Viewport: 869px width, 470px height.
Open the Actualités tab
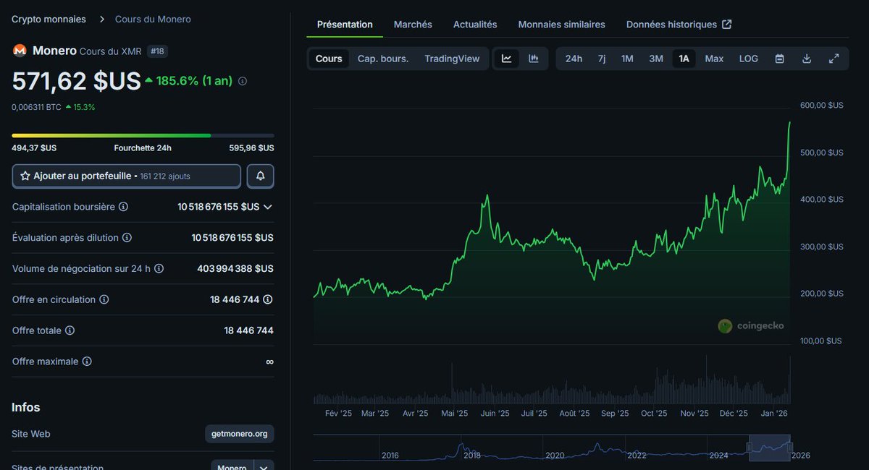475,25
